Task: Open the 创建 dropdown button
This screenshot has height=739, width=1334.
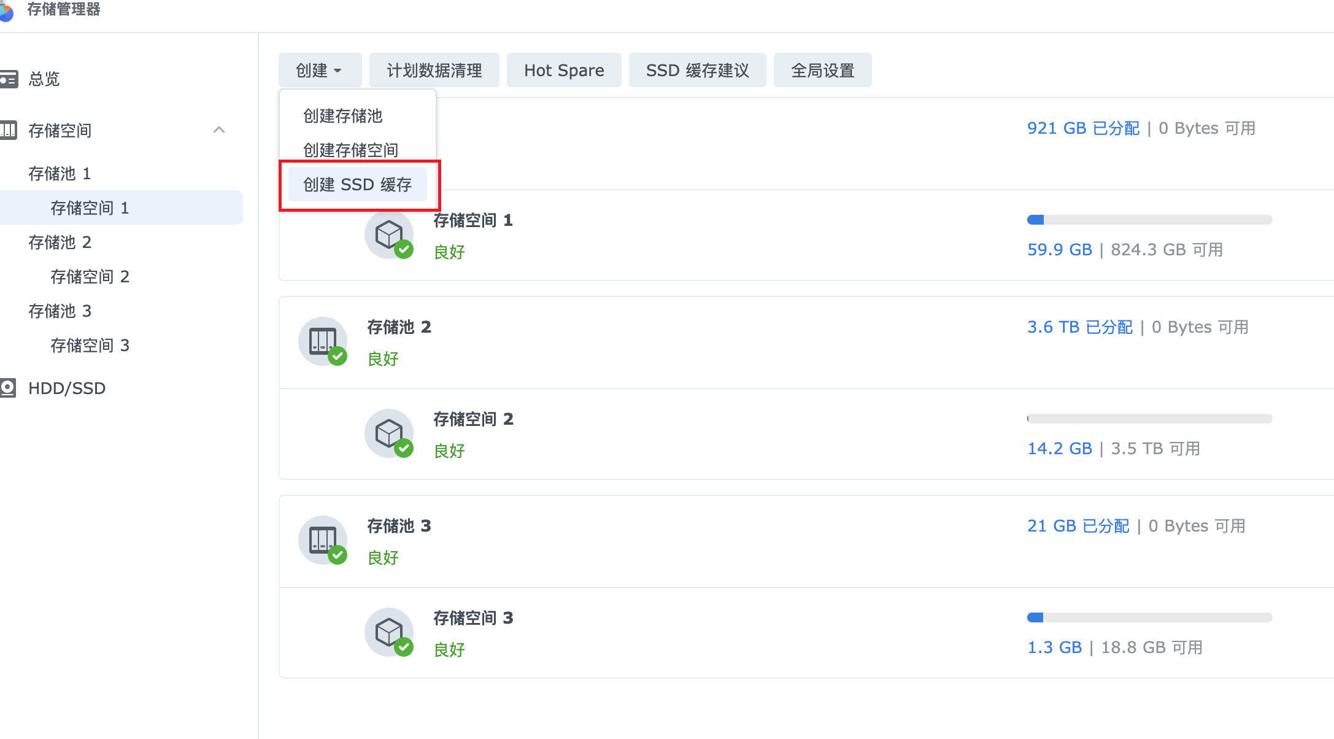Action: [320, 71]
